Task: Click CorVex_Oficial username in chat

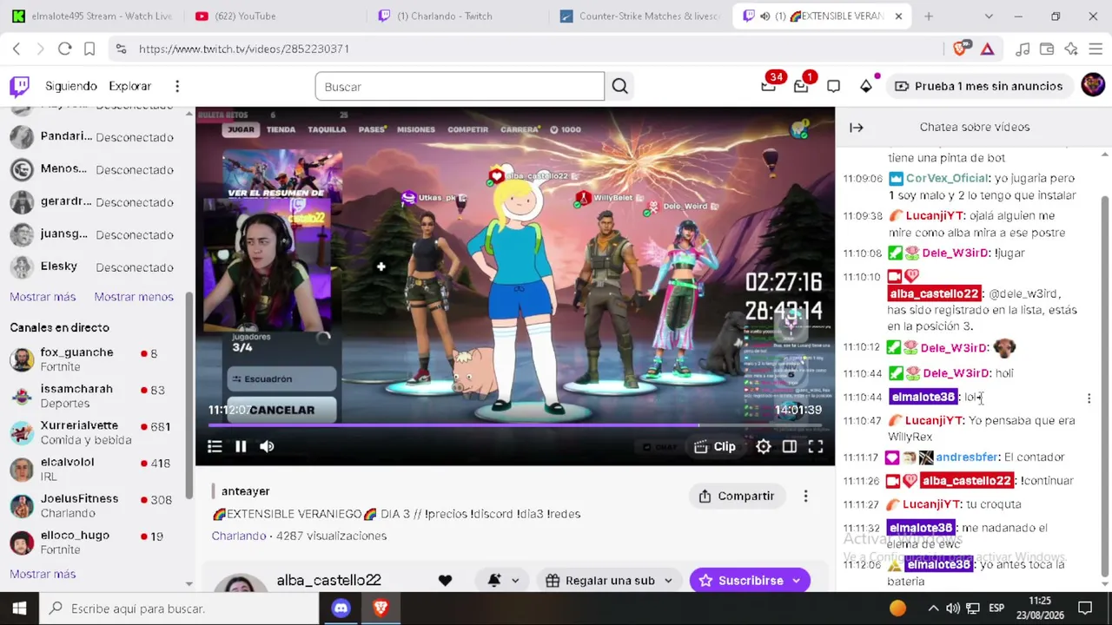Action: coord(947,178)
